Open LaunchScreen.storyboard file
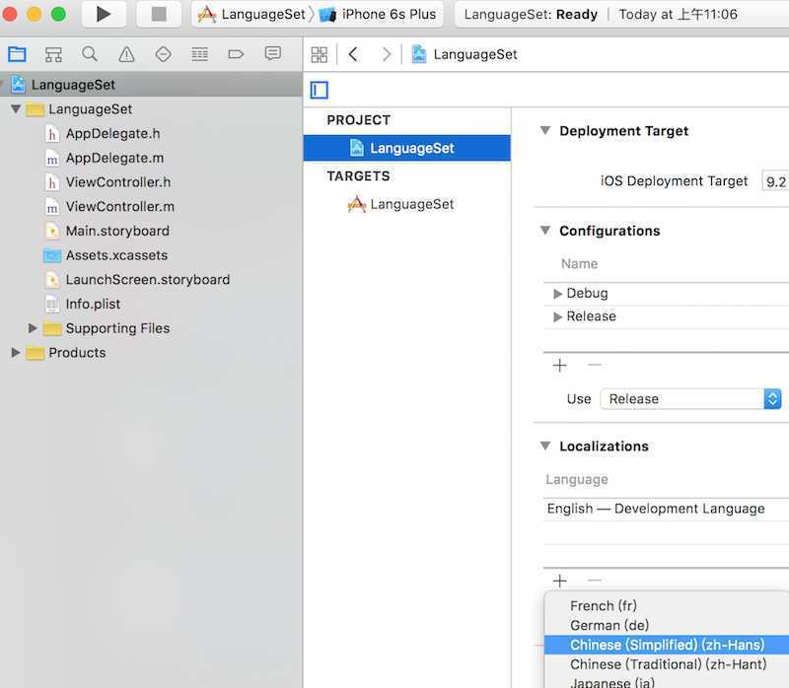Image resolution: width=789 pixels, height=688 pixels. click(x=147, y=280)
